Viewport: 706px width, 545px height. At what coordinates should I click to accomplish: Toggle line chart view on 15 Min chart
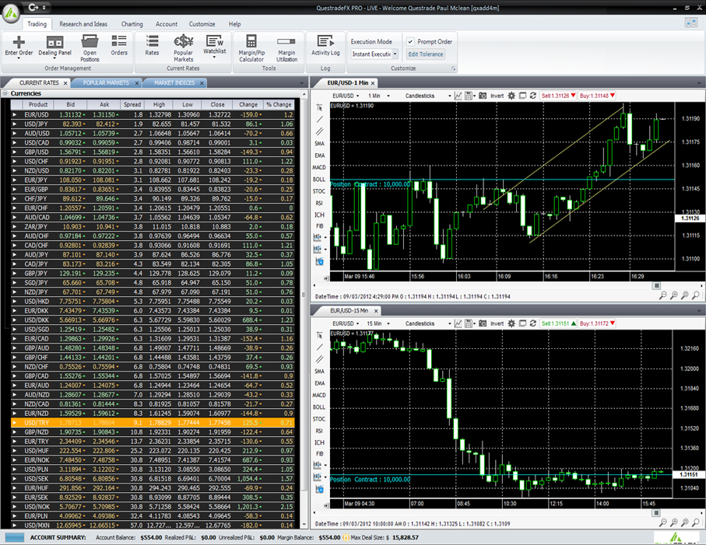(458, 323)
